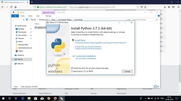The height and width of the screenshot is (101, 181).
Task: Show hidden system tray icons
Action: [x=145, y=98]
